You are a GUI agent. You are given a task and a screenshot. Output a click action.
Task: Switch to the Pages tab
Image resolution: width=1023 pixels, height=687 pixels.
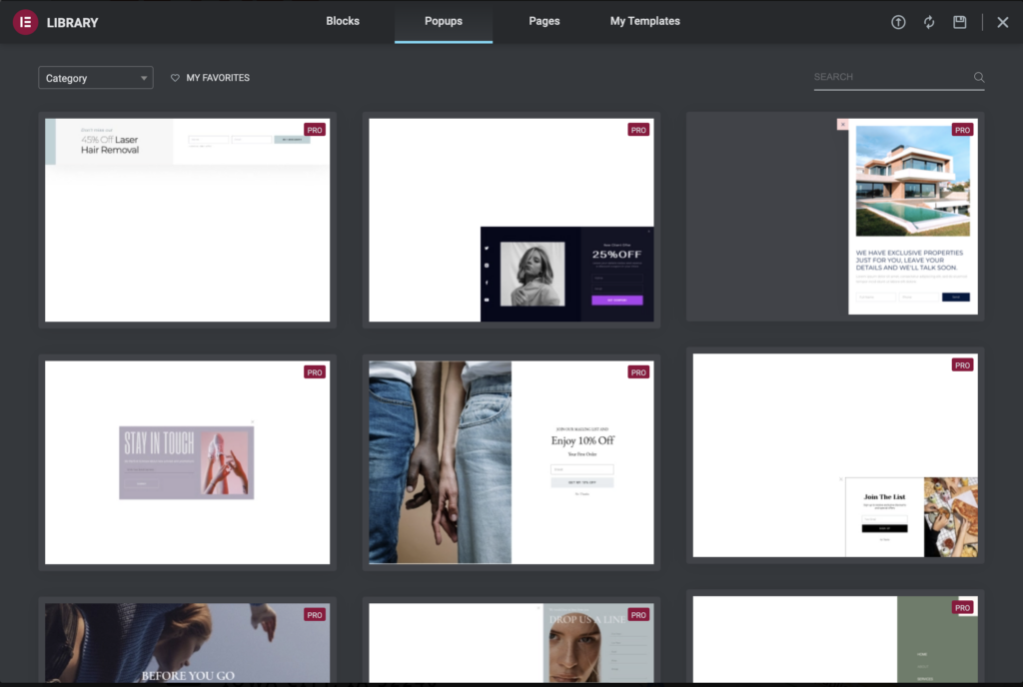coord(544,21)
